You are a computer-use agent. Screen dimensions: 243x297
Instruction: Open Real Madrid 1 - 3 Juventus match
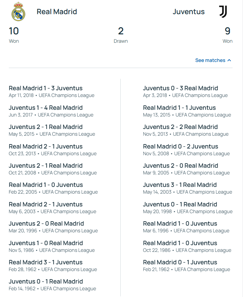click(x=45, y=88)
